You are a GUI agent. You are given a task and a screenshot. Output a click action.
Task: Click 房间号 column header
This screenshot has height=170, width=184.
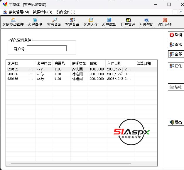(x=62, y=63)
